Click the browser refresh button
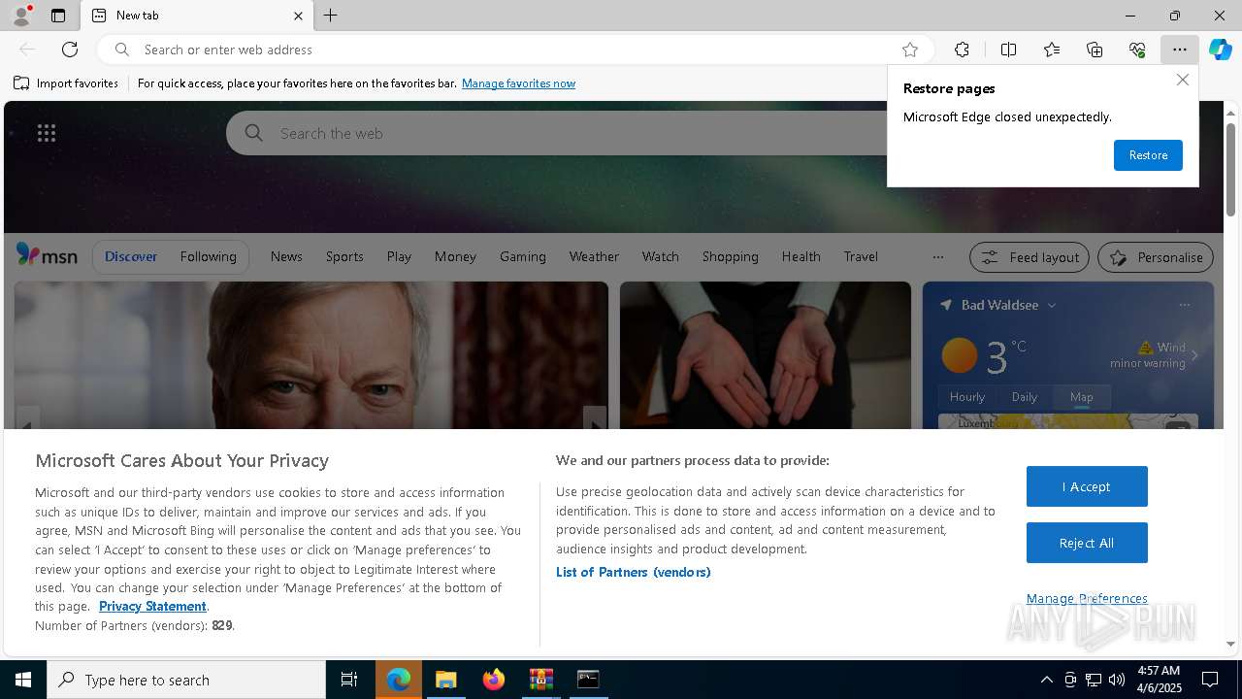This screenshot has width=1242, height=699. (x=70, y=50)
